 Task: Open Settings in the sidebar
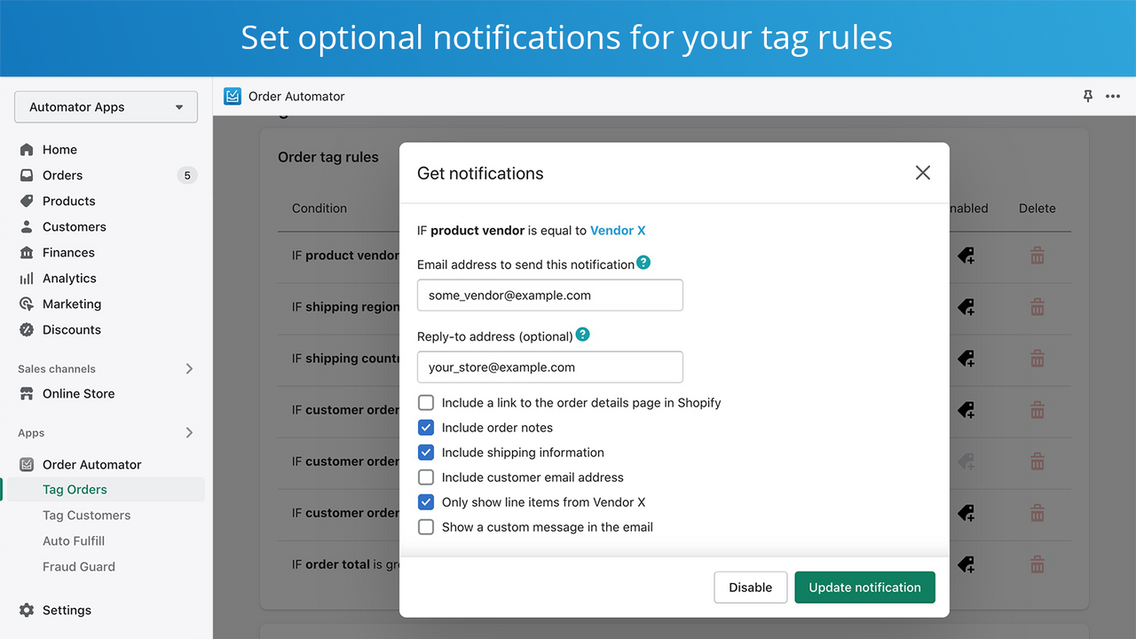tap(67, 610)
